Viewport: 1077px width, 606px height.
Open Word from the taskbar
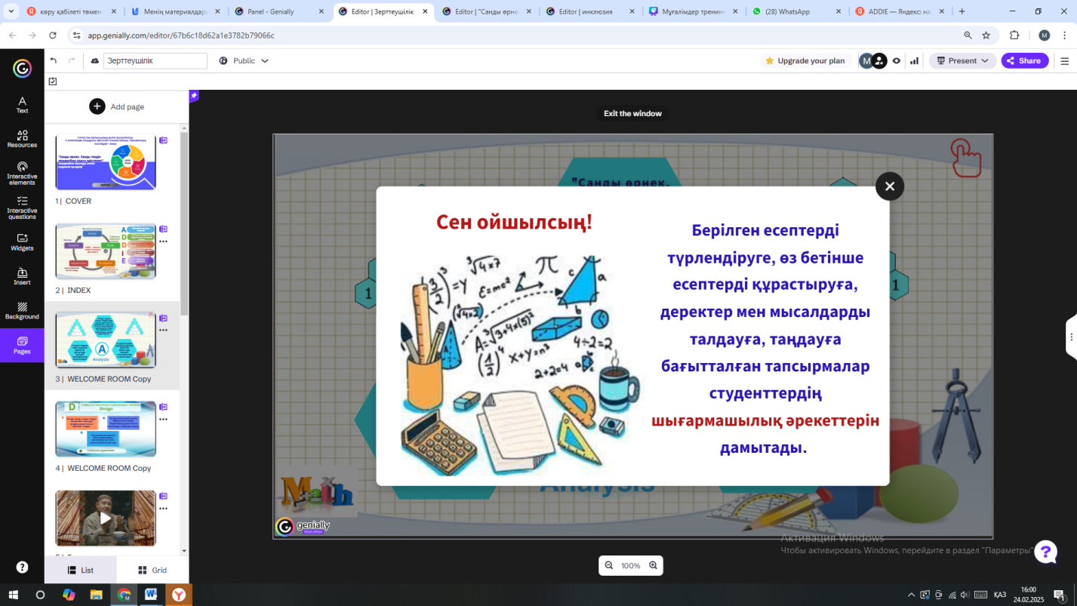tap(150, 595)
